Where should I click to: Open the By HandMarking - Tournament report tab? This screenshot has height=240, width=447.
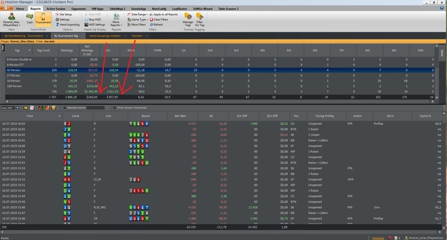[24, 36]
